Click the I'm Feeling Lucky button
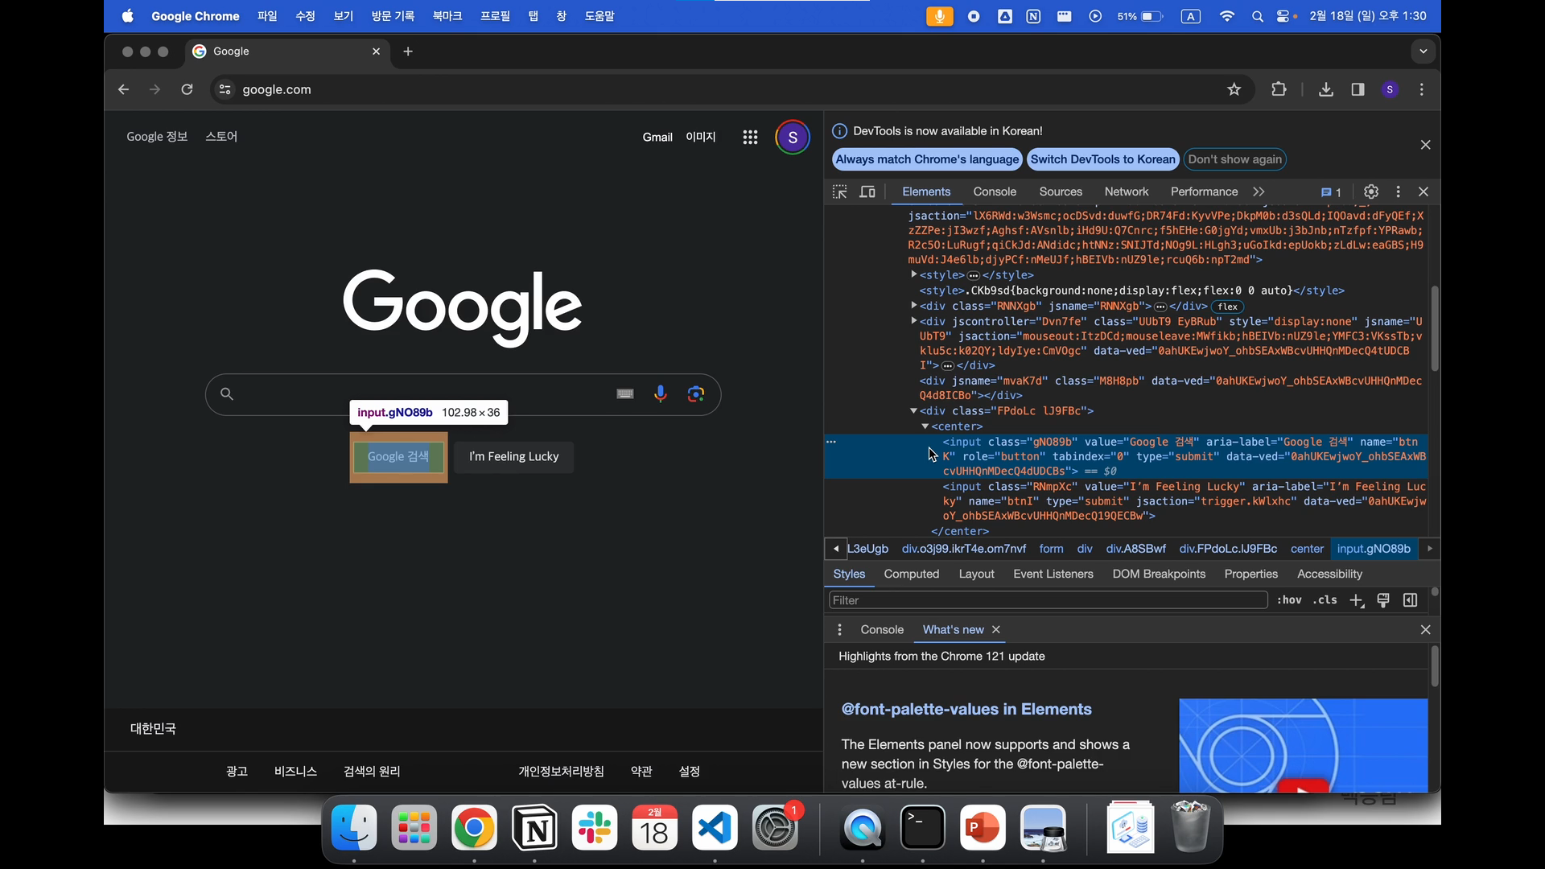The width and height of the screenshot is (1545, 869). [x=513, y=456]
